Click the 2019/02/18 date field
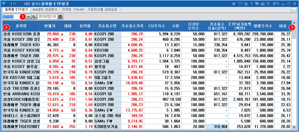This screenshot has width=299, height=132. pyautogui.click(x=47, y=16)
